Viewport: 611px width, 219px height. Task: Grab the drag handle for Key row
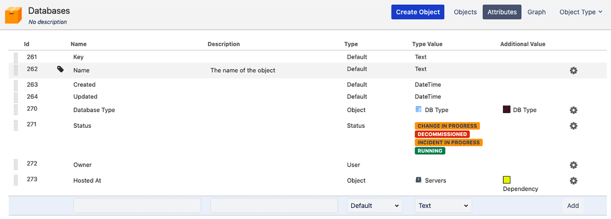click(x=16, y=57)
